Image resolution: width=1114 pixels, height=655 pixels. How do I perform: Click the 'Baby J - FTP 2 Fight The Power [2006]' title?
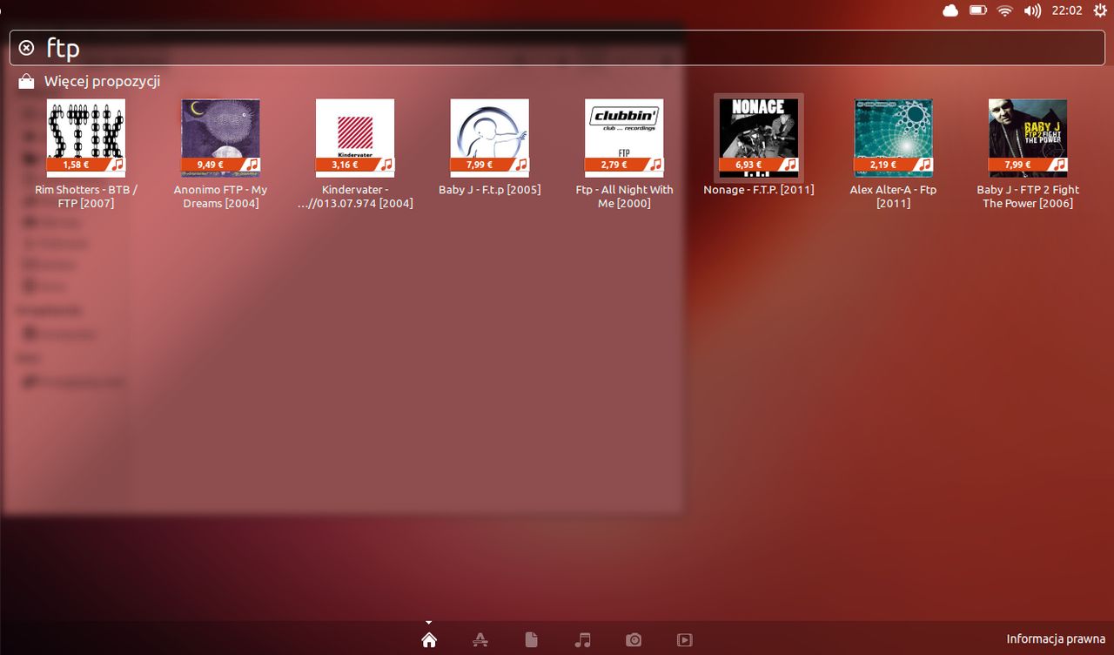[x=1028, y=196]
